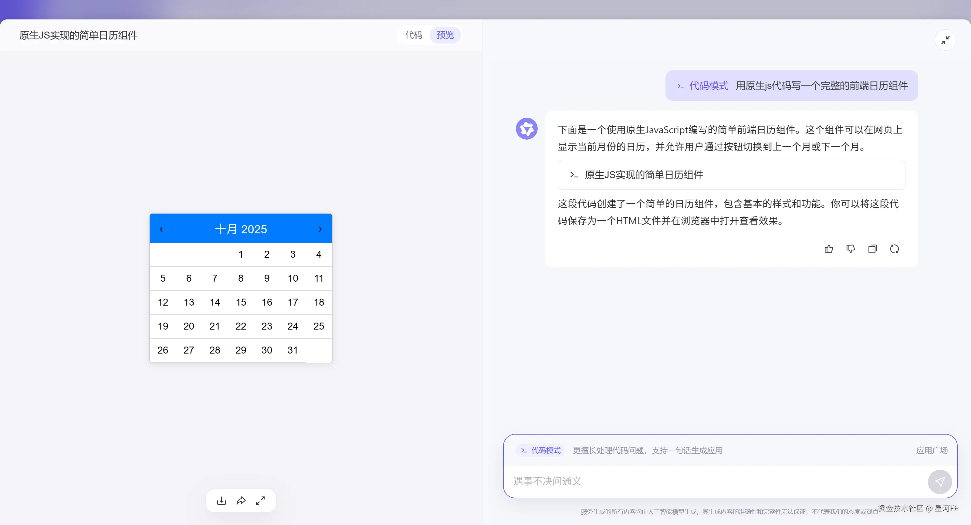This screenshot has height=525, width=971.
Task: Click the user prompt 用原生js代码写一个完整的前端日历组件
Action: (822, 86)
